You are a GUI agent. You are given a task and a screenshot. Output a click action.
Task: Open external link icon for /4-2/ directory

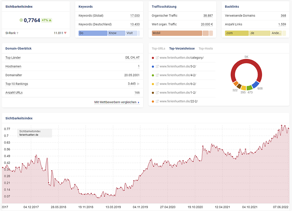[x=157, y=75]
